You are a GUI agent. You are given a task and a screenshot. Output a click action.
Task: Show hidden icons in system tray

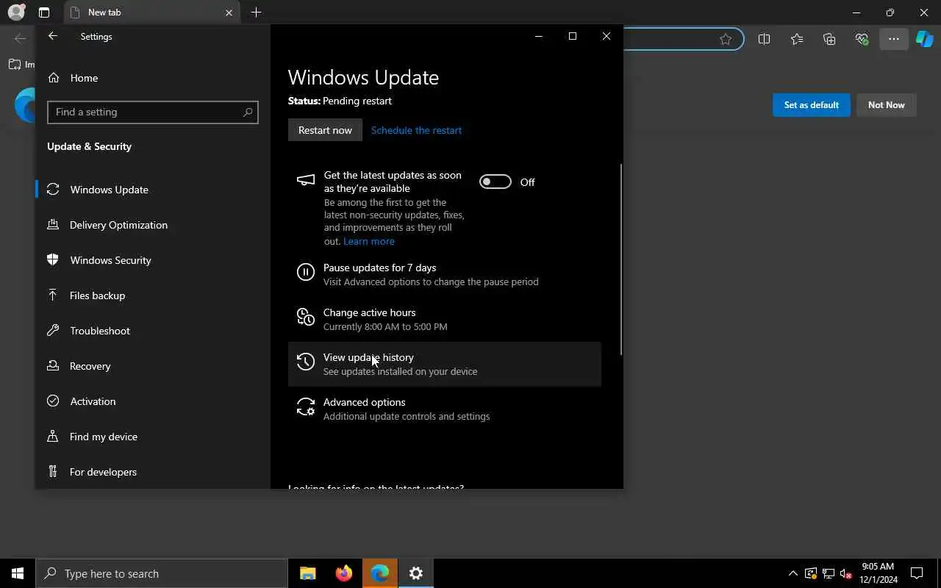coord(792,573)
